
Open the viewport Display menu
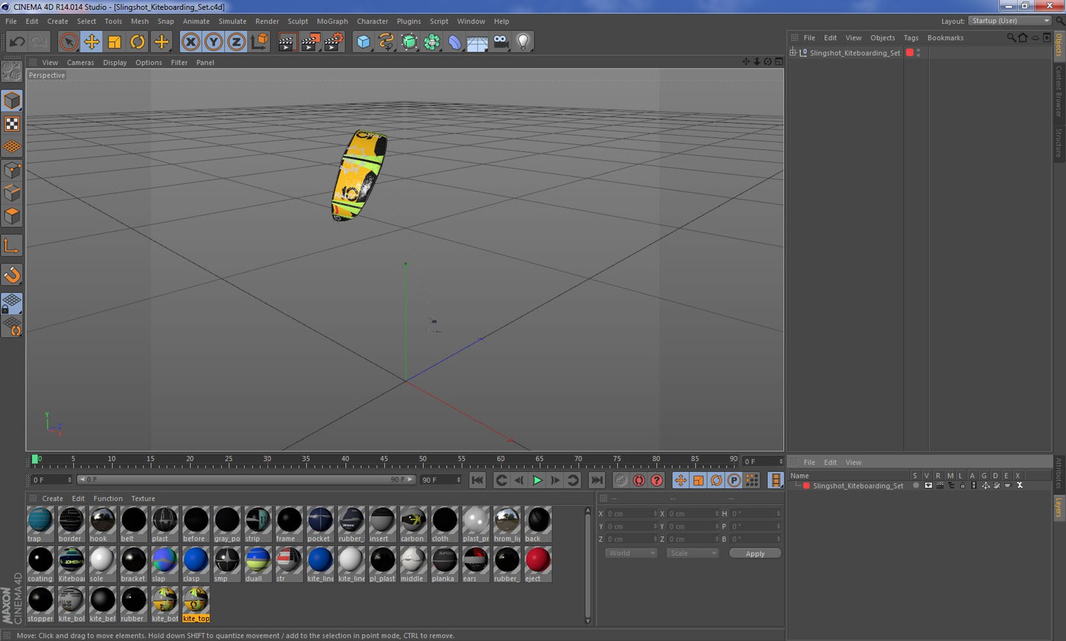pos(115,62)
